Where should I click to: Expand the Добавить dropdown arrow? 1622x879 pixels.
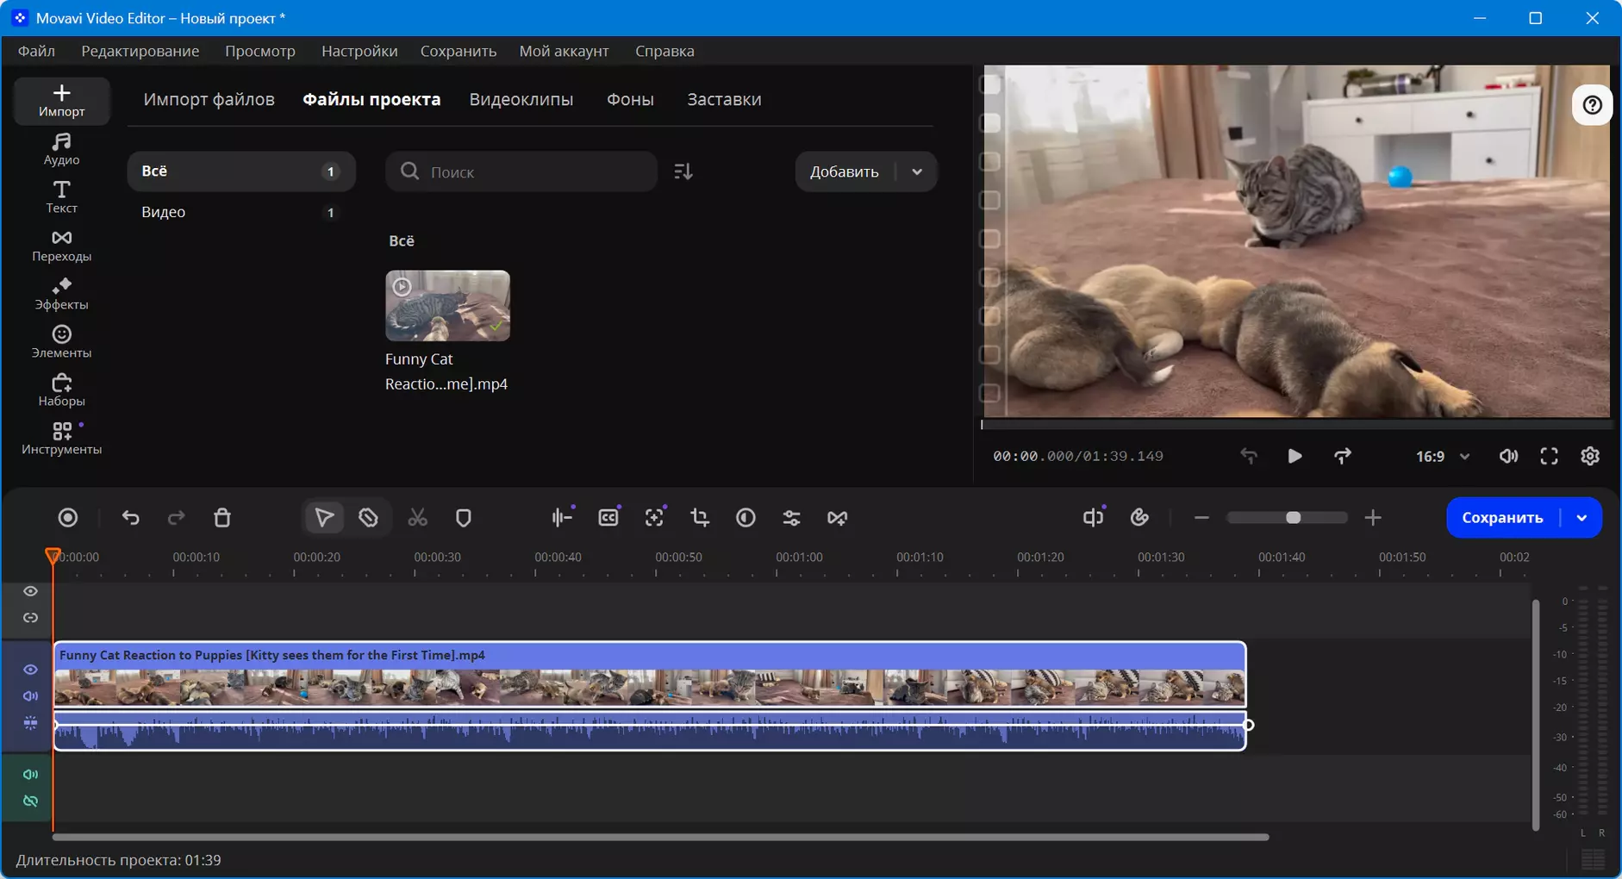[917, 171]
